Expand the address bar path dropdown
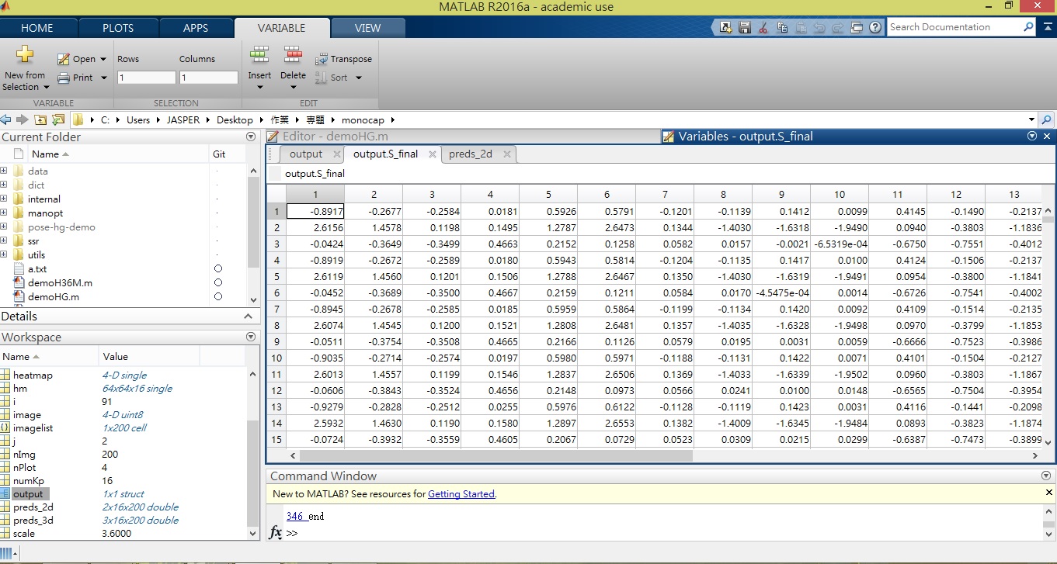 [x=1031, y=119]
